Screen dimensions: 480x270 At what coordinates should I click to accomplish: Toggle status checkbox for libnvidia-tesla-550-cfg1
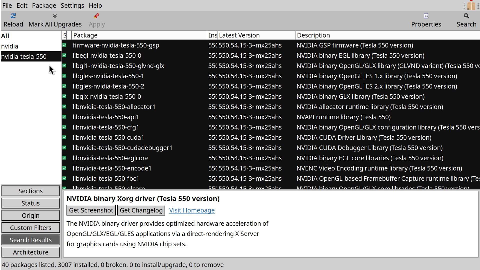(64, 127)
